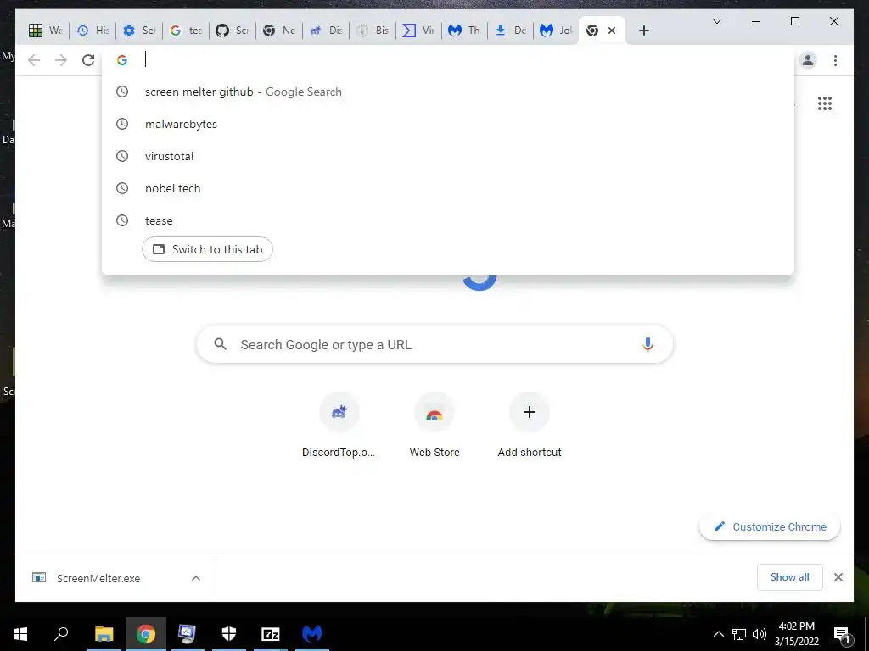Show hidden system tray icons
The image size is (869, 651).
click(718, 634)
